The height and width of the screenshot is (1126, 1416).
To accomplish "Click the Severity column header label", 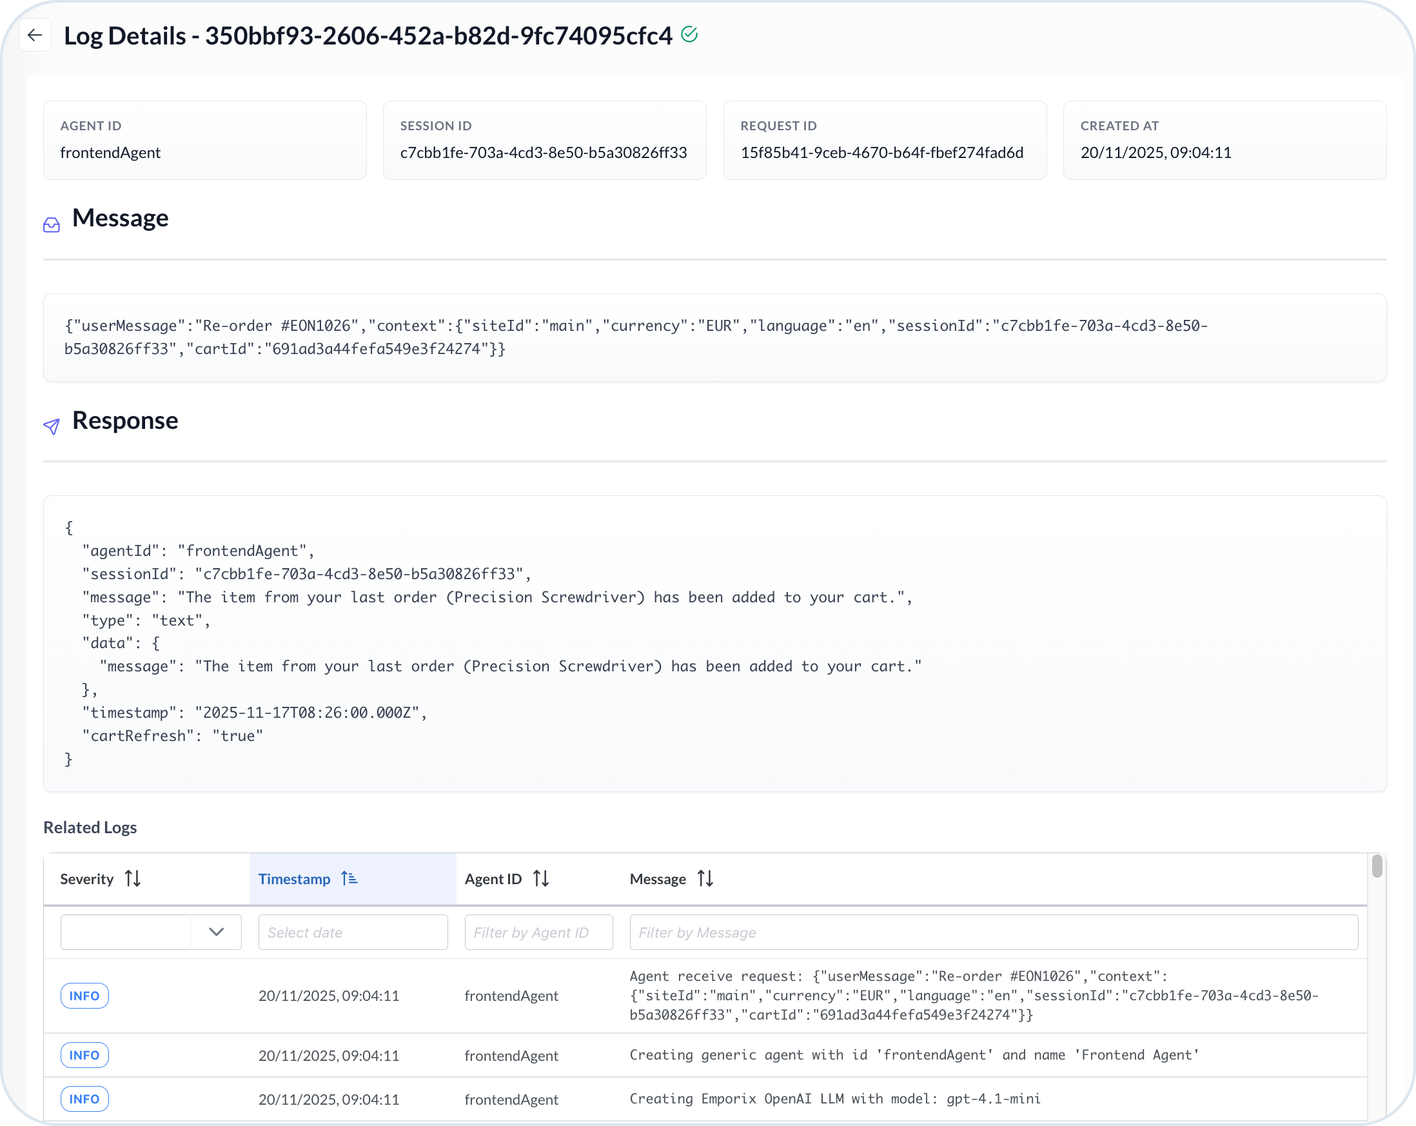I will [86, 879].
